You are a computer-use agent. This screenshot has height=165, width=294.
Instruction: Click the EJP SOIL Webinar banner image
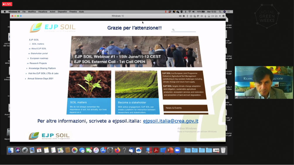136,52
